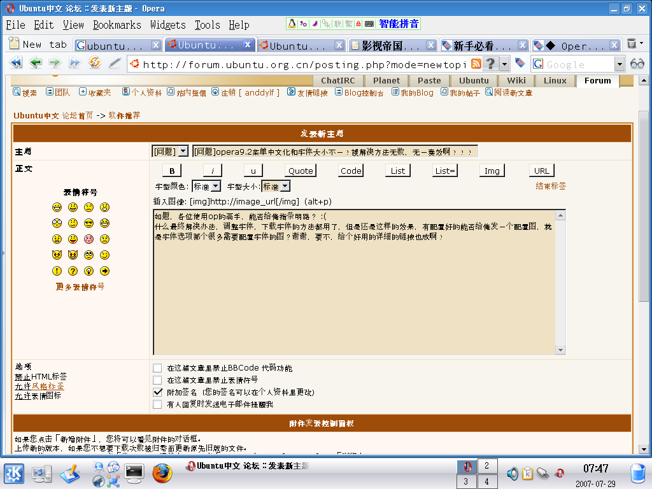Click the Fast Forward navigation icon
The height and width of the screenshot is (489, 652).
(75, 63)
